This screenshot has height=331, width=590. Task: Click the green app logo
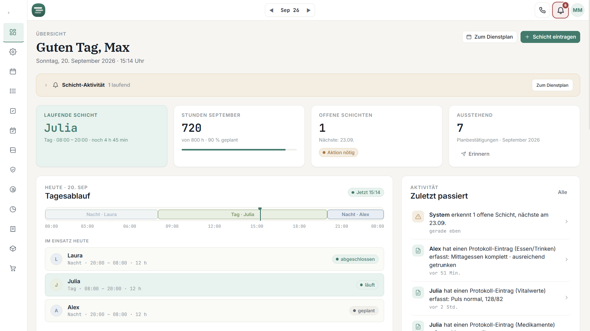(x=38, y=10)
